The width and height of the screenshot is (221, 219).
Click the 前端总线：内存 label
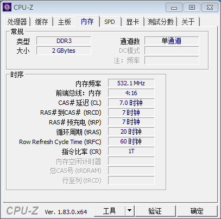[78, 93]
